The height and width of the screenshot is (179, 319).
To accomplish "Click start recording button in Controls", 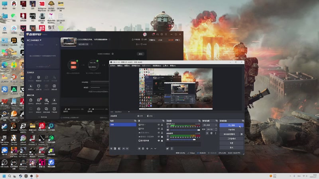I will [x=231, y=130].
